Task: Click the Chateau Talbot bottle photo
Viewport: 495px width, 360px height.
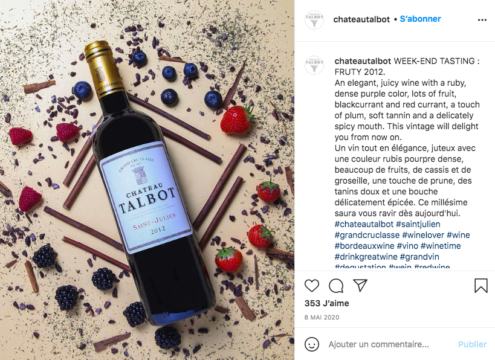Action: (x=147, y=180)
